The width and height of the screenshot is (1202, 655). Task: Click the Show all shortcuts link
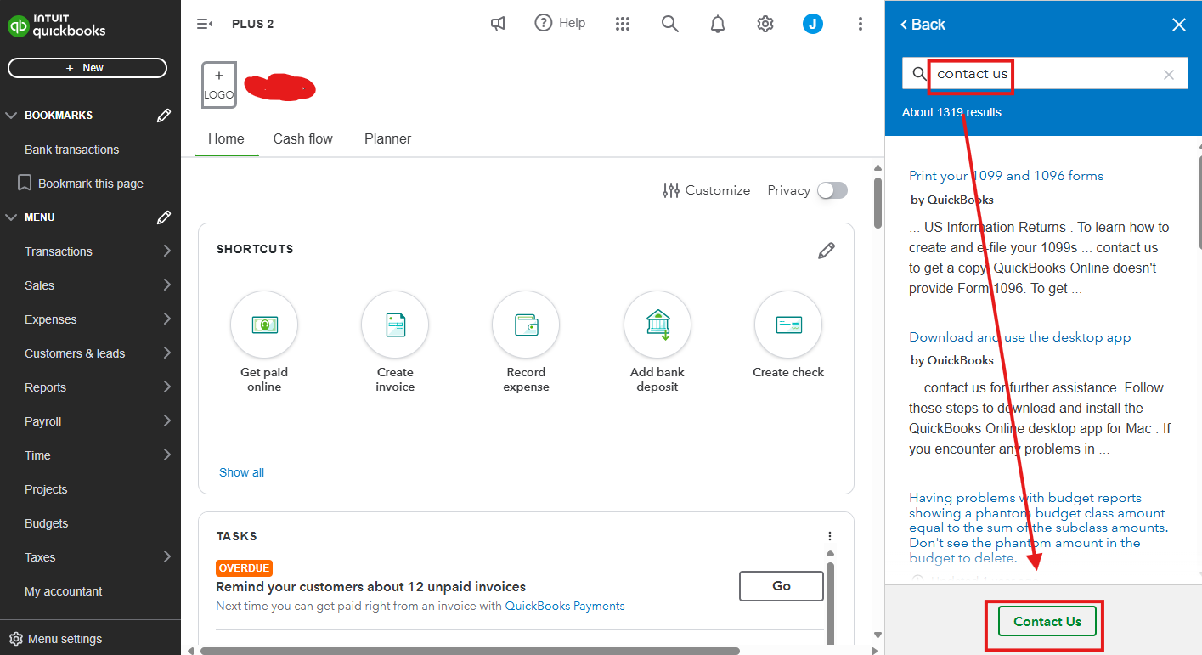point(241,472)
